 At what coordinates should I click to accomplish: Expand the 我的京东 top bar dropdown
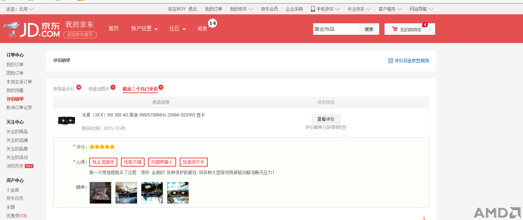point(241,9)
